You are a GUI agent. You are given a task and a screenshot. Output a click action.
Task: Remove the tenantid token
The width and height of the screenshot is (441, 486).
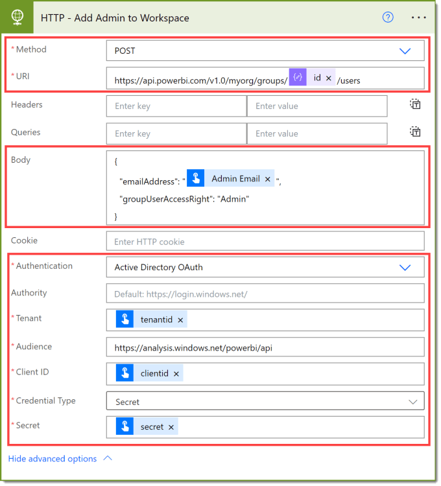click(180, 320)
